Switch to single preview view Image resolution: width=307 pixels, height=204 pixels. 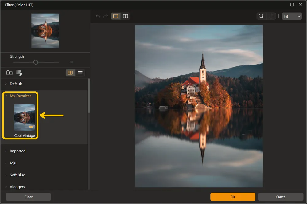point(116,16)
